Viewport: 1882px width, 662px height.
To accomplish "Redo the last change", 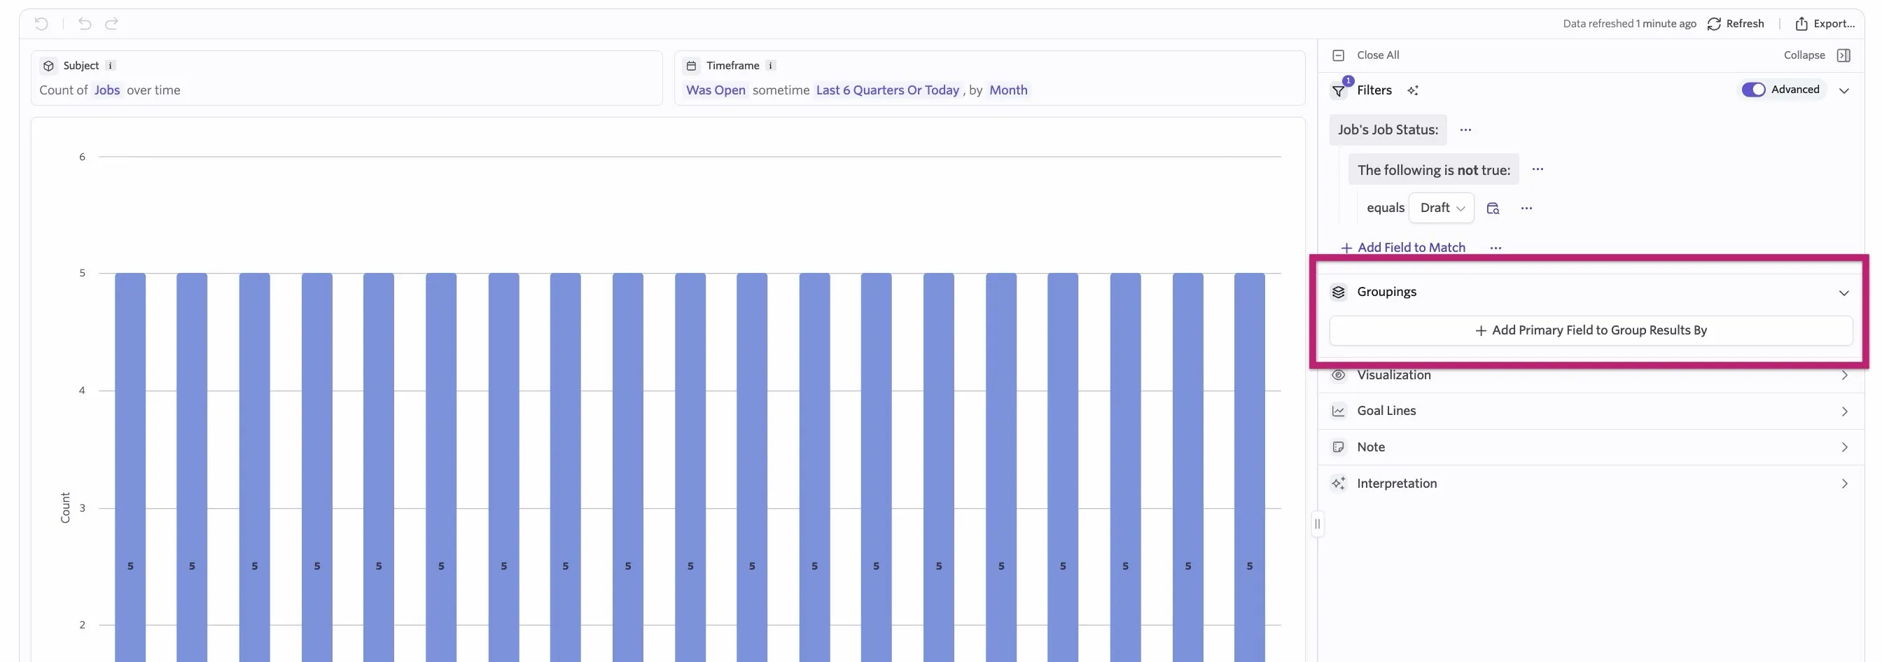I will 112,24.
